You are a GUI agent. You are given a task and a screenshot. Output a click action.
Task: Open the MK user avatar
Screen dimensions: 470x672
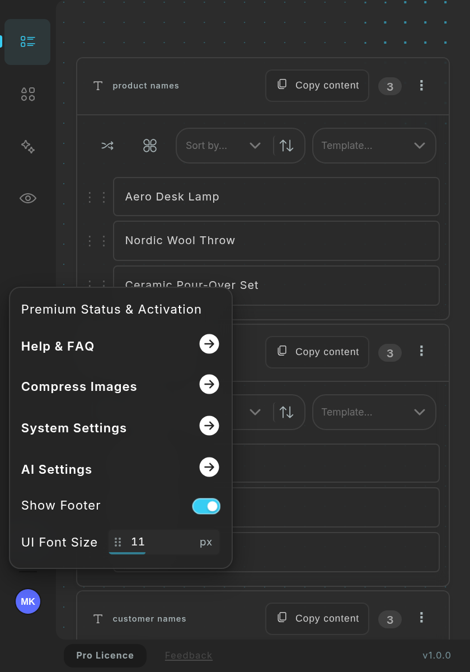(28, 601)
